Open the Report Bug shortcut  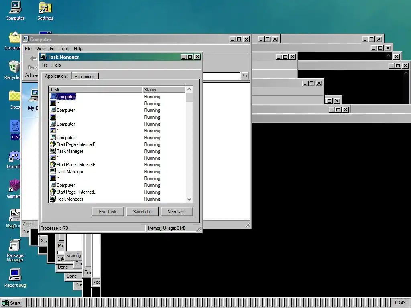coord(15,278)
